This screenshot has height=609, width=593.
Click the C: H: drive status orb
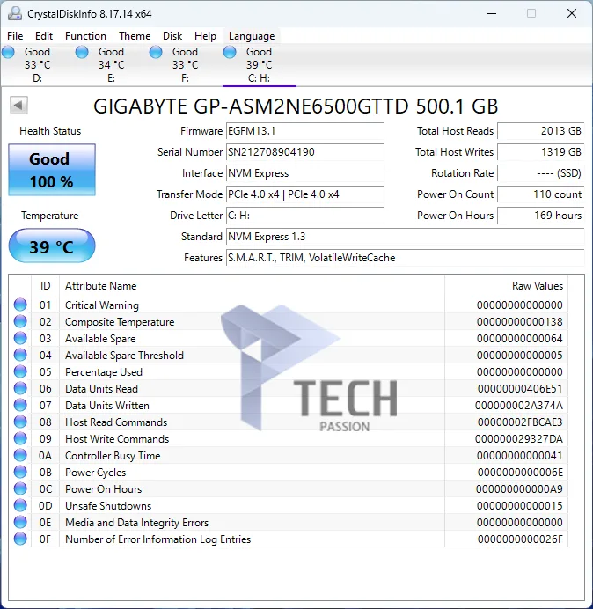230,52
